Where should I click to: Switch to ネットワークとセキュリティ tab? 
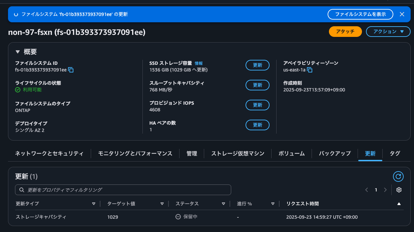click(x=49, y=154)
